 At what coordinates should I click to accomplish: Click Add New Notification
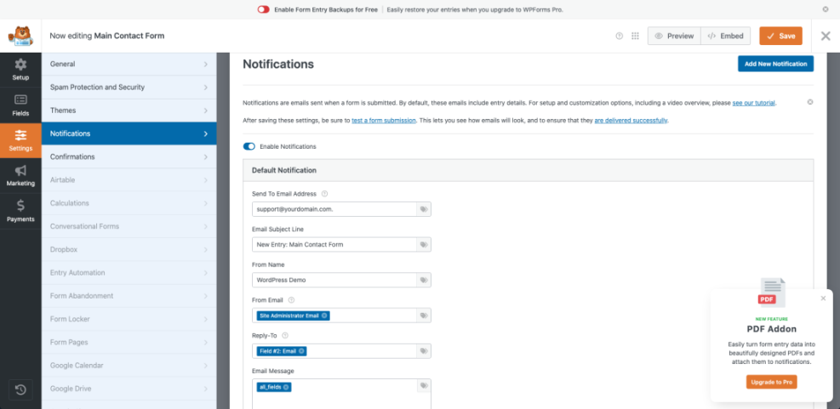click(x=775, y=64)
